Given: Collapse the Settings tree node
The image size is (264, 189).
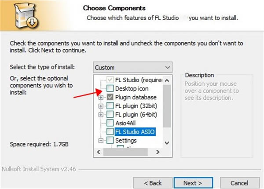Looking at the screenshot, I should pos(101,141).
